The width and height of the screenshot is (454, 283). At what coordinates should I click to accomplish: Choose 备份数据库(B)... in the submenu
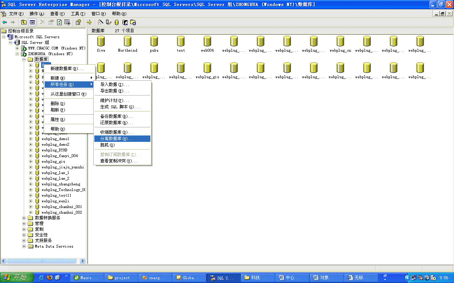[x=122, y=116]
